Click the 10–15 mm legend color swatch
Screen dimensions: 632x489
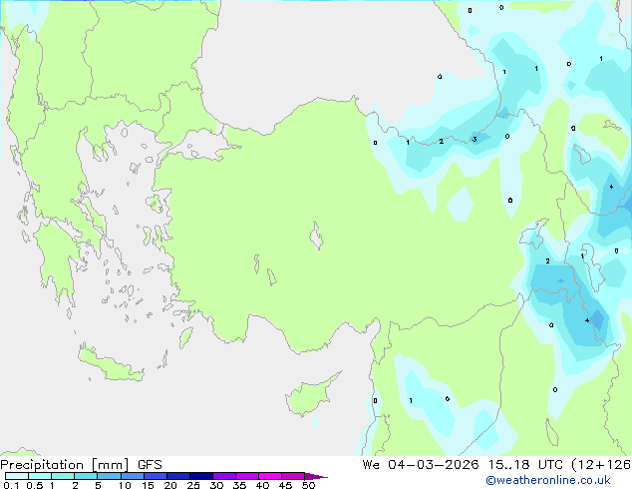point(133,476)
